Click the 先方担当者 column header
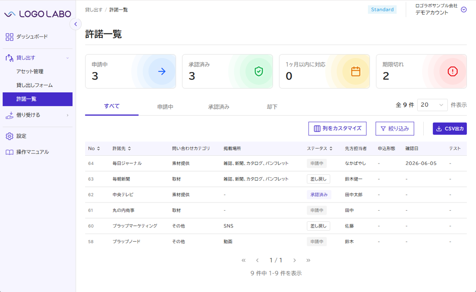Image resolution: width=476 pixels, height=292 pixels. coord(356,148)
